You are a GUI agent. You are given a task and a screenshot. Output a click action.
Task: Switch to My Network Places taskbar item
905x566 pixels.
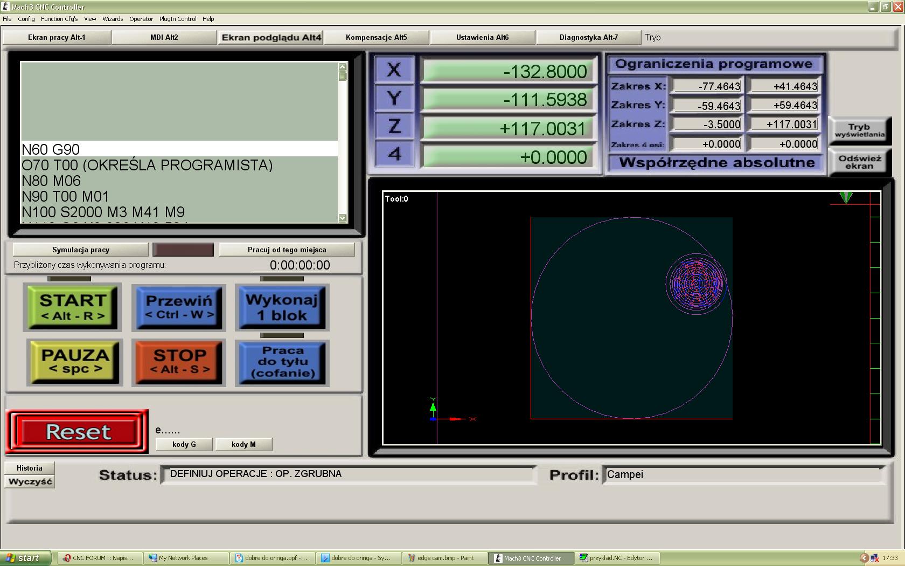(186, 558)
